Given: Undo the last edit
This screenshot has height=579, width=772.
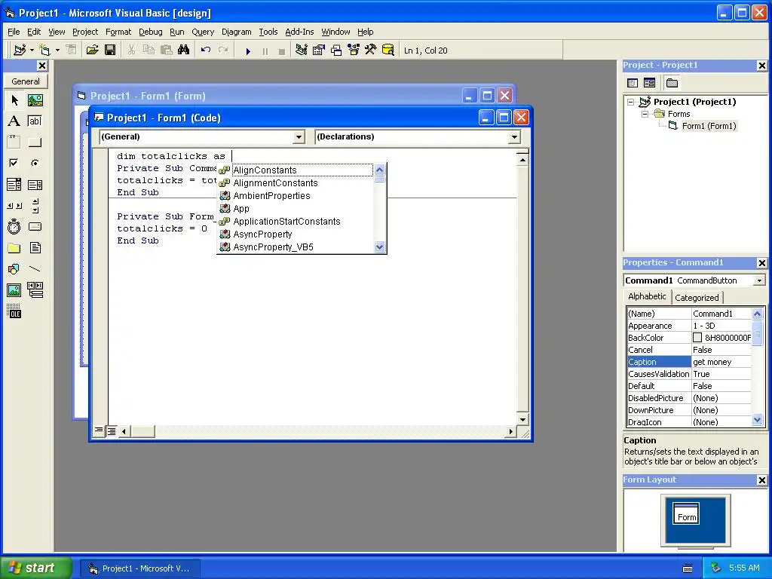Looking at the screenshot, I should (205, 50).
